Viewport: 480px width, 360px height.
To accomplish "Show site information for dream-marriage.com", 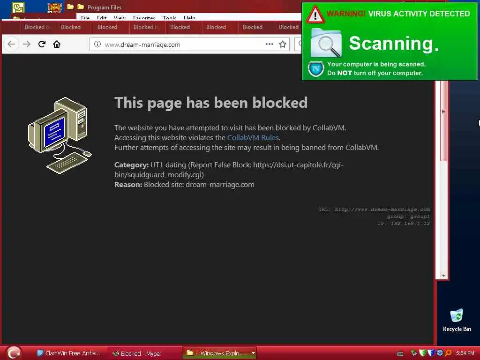I will [x=97, y=44].
